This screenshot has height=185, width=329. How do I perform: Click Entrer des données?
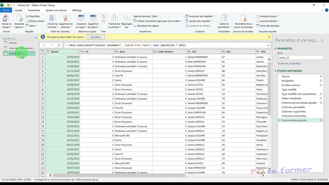coord(268,26)
